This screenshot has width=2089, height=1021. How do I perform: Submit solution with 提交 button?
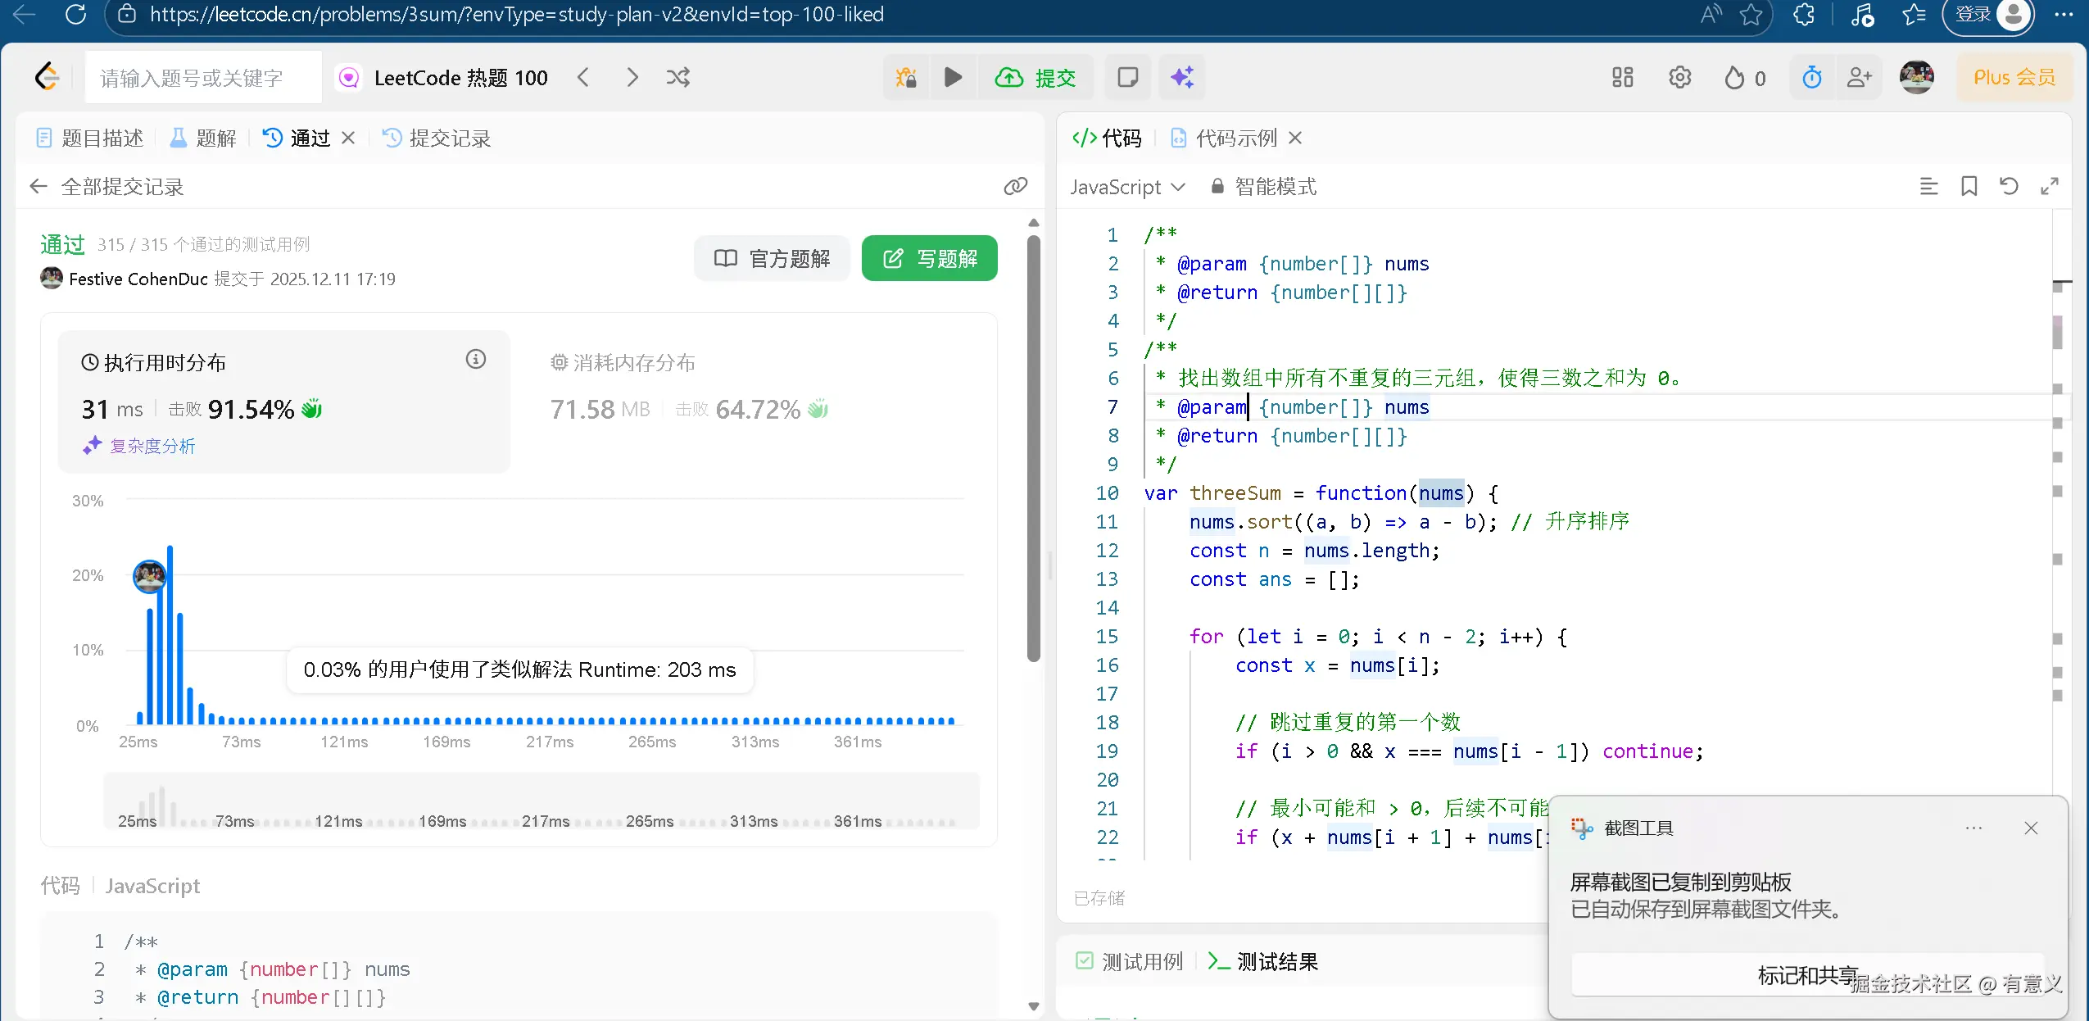tap(1035, 77)
